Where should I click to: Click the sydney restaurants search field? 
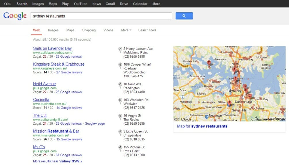click(101, 16)
